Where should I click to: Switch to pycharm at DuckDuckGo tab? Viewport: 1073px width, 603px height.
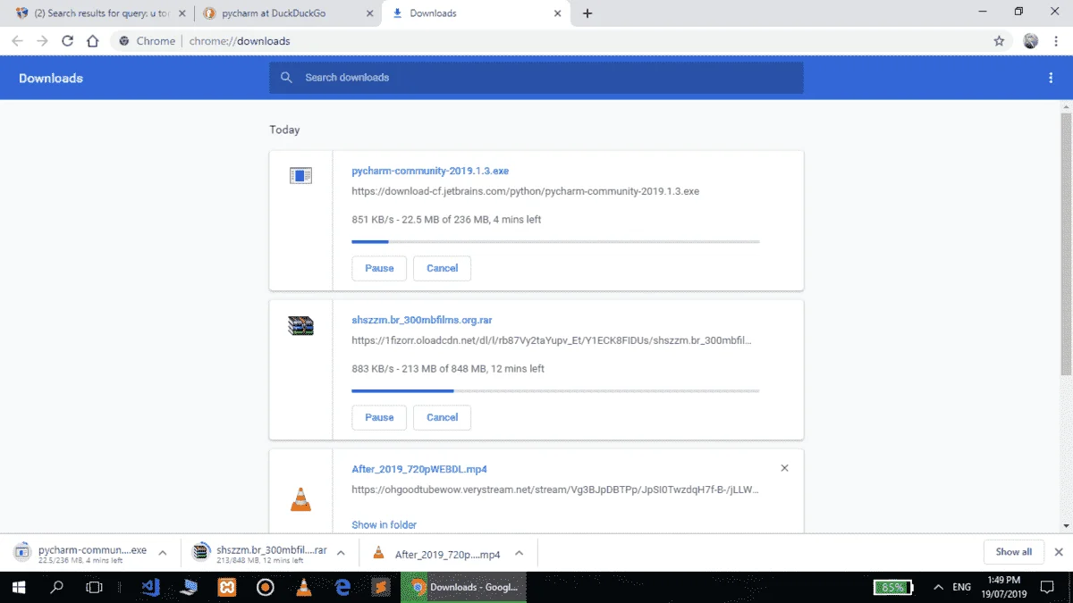click(286, 13)
